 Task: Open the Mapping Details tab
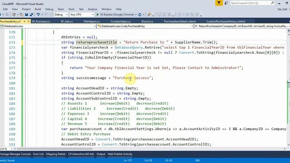pyautogui.click(x=56, y=154)
